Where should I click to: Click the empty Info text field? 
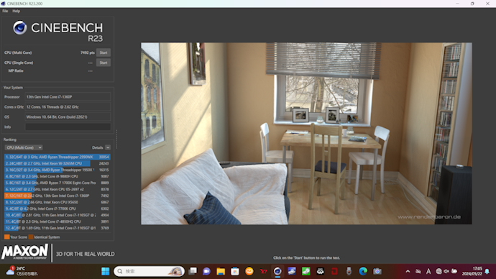pyautogui.click(x=68, y=127)
